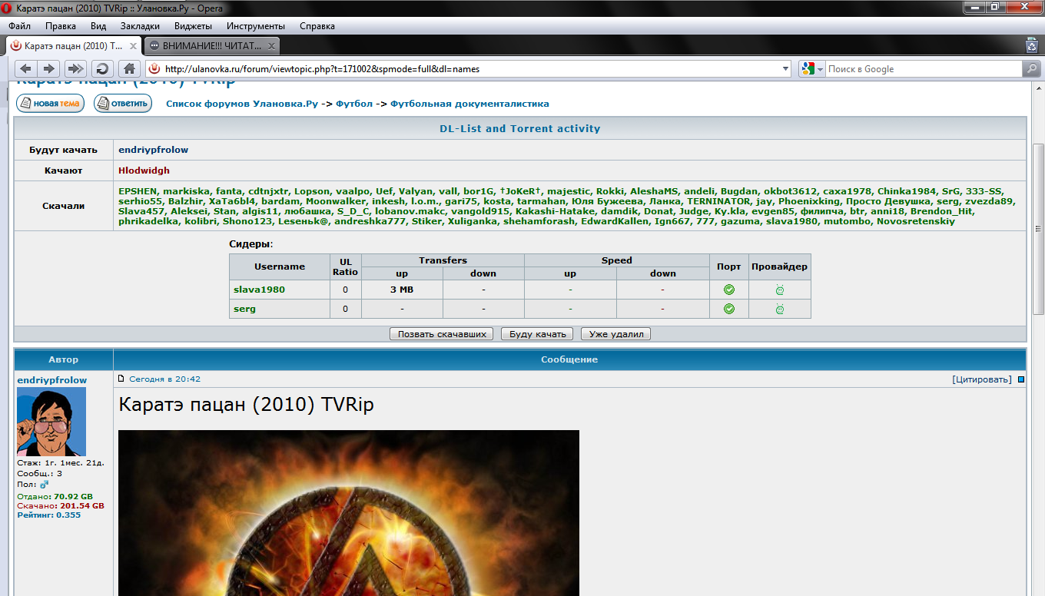Click the "Скачано: 201.54 GB" stat
This screenshot has width=1045, height=596.
61,506
